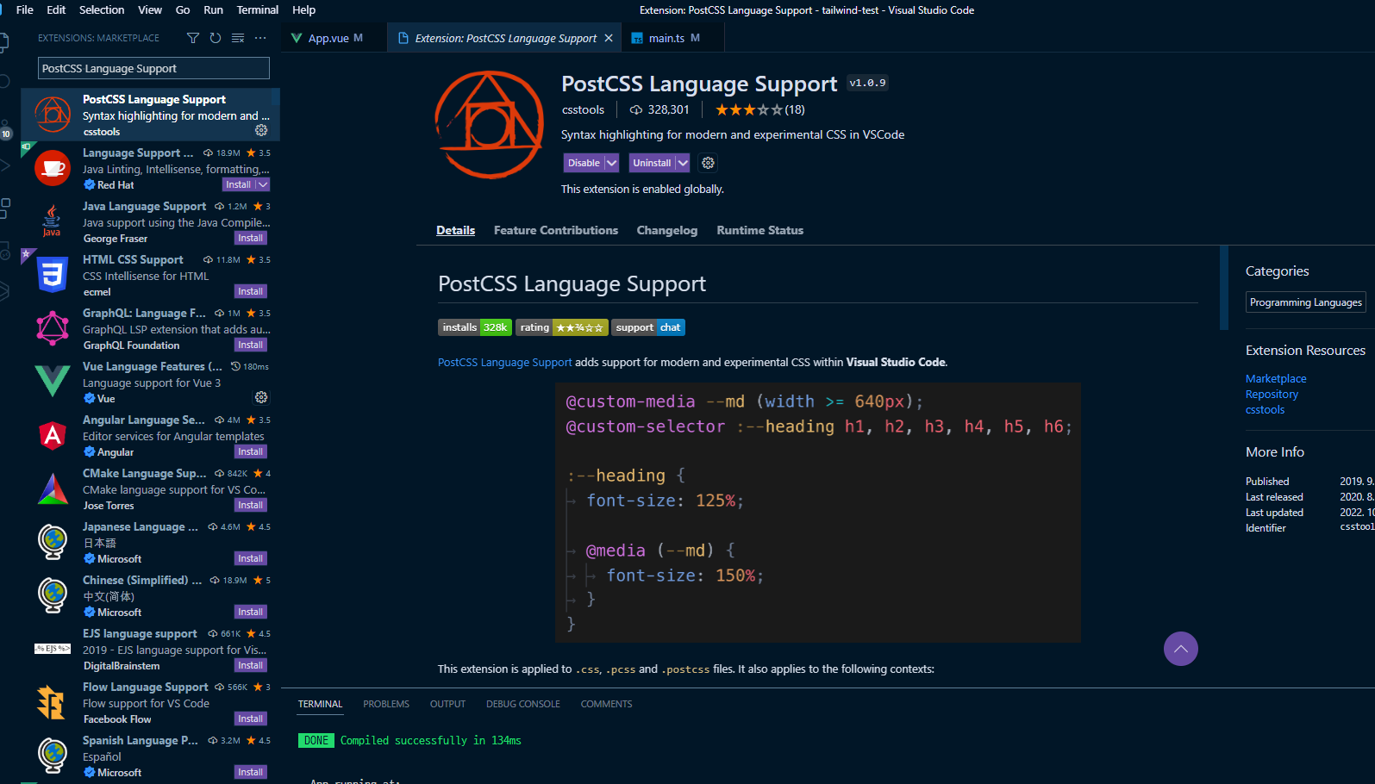Viewport: 1375px width, 784px height.
Task: Select Java Language Support extension icon
Action: [x=53, y=221]
